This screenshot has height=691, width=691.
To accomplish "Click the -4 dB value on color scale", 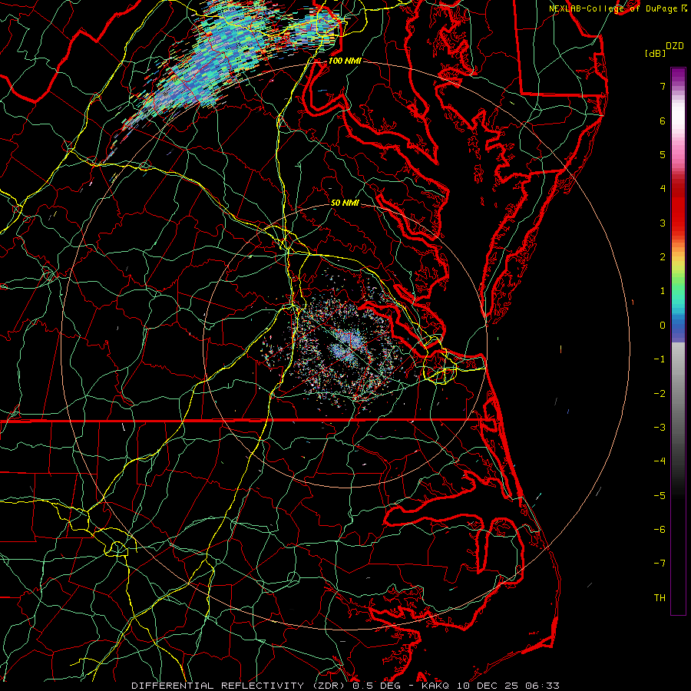I will 660,461.
